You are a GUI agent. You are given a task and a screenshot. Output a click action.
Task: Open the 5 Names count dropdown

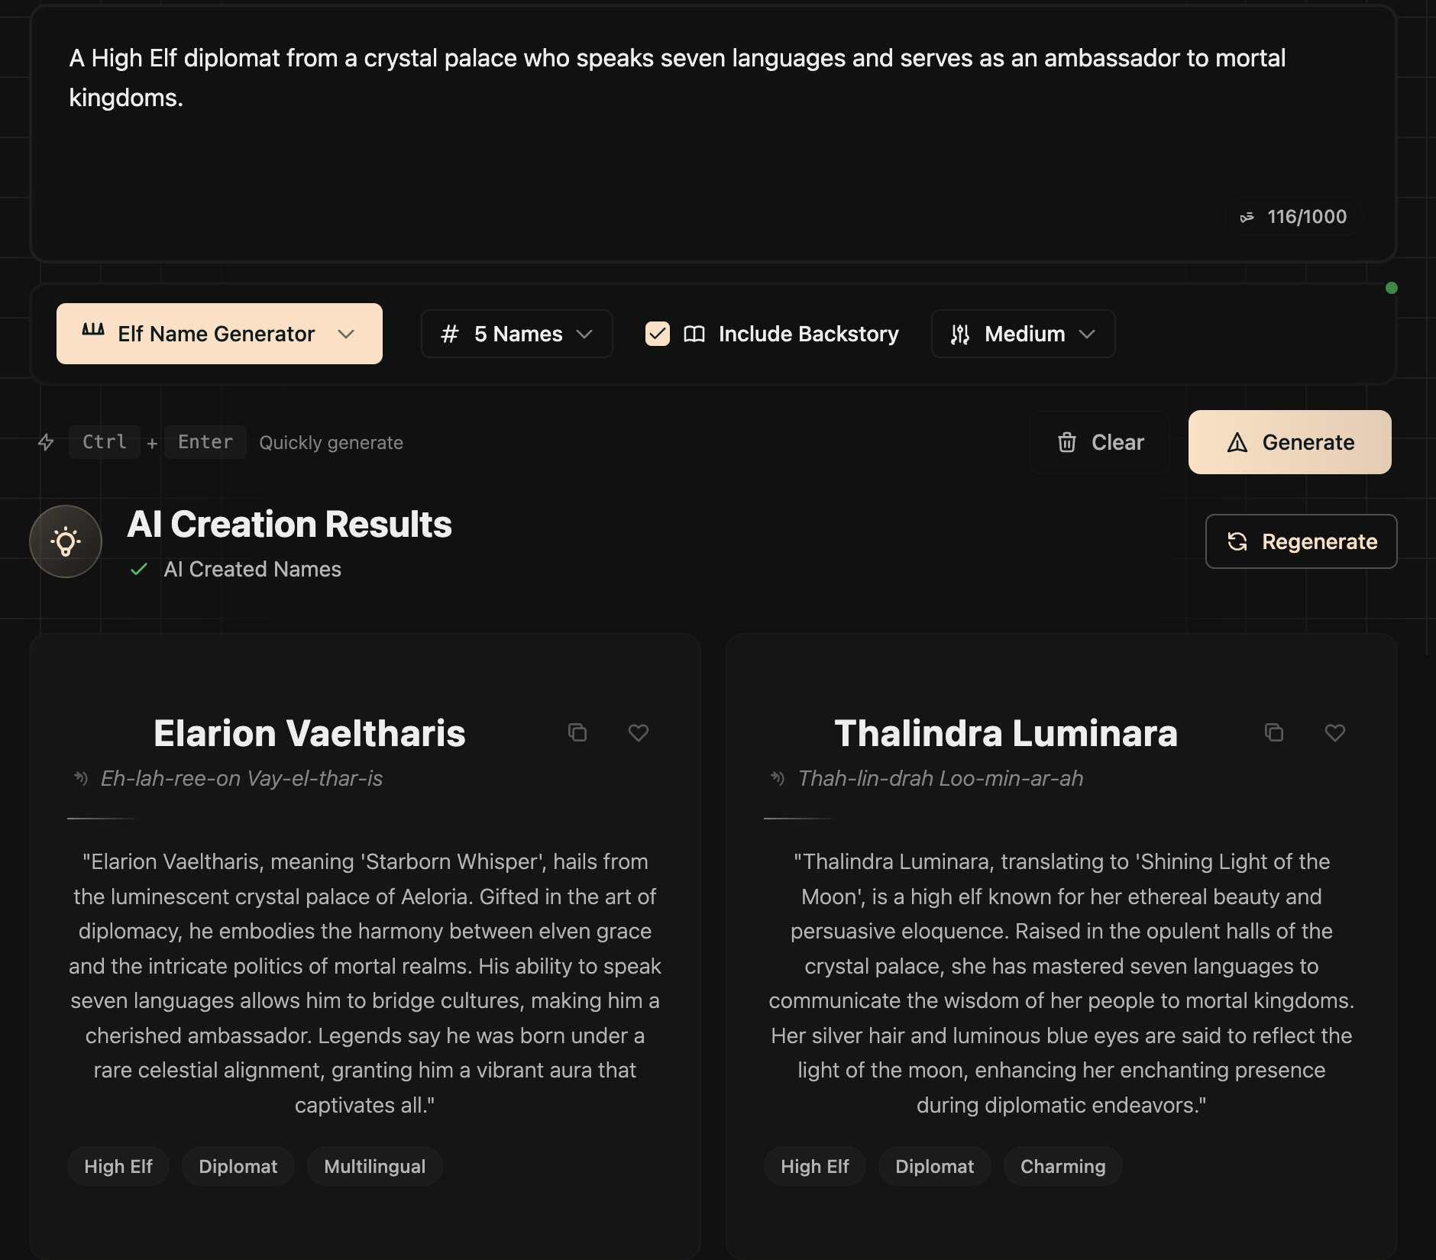point(516,334)
